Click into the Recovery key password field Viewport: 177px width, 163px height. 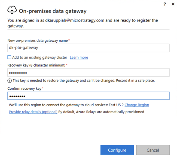click(x=88, y=73)
